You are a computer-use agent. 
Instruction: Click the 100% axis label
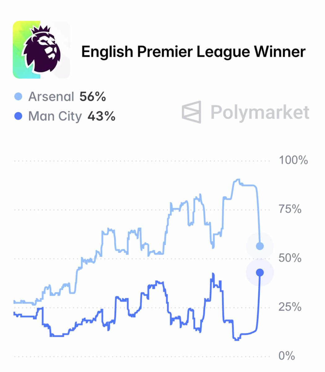(x=293, y=160)
